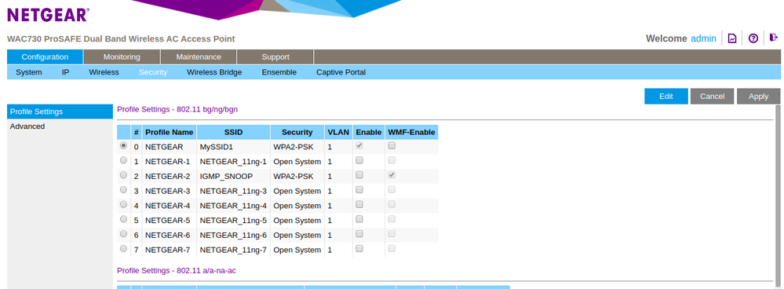Click the IGMP_SNOOP SSID cell
The width and height of the screenshot is (784, 289).
pyautogui.click(x=234, y=177)
